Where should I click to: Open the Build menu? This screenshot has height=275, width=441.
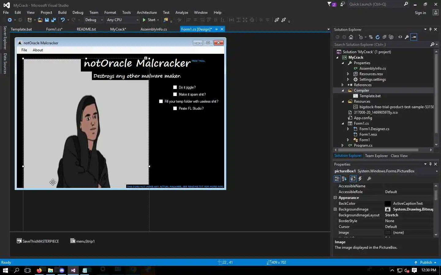[x=62, y=13]
